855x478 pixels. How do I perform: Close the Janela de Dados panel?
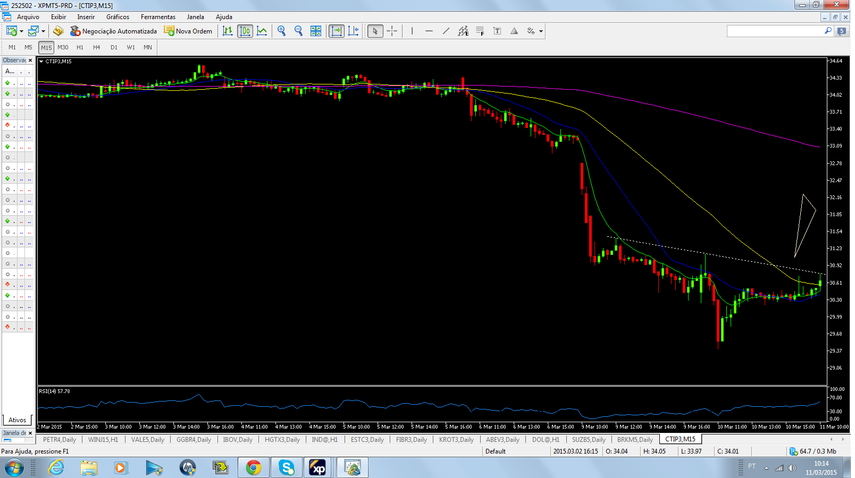[x=30, y=433]
